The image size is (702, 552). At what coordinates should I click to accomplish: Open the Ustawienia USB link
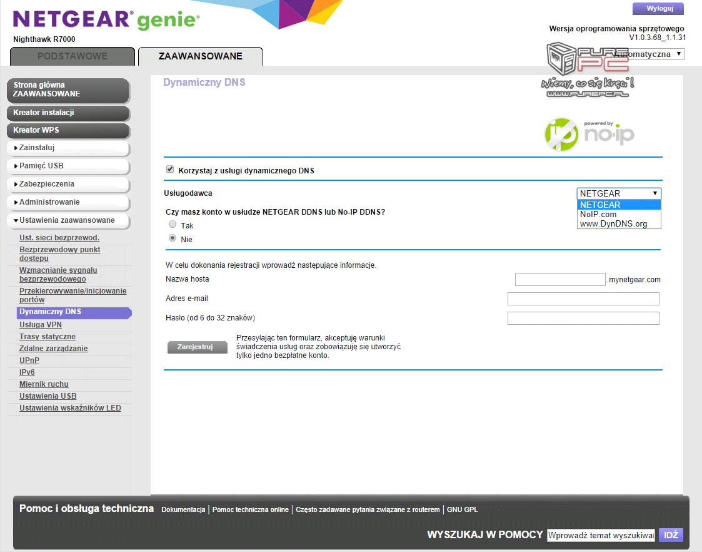tap(48, 396)
